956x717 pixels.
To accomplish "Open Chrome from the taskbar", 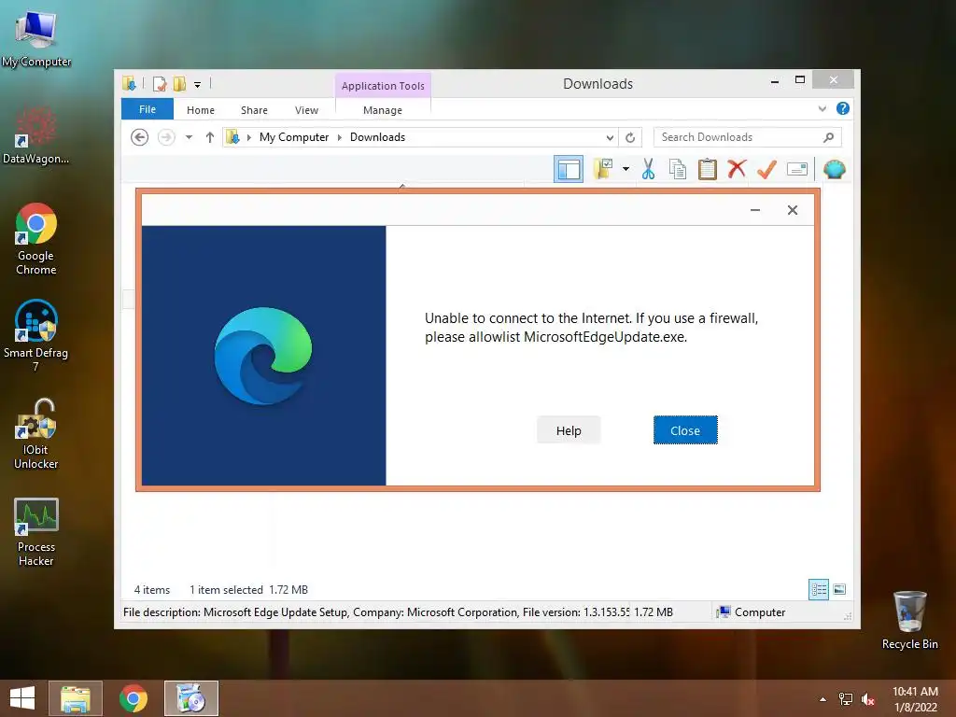I will 134,698.
